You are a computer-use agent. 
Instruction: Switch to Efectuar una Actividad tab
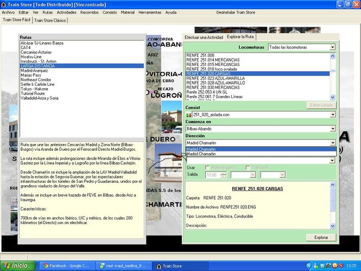click(x=204, y=37)
